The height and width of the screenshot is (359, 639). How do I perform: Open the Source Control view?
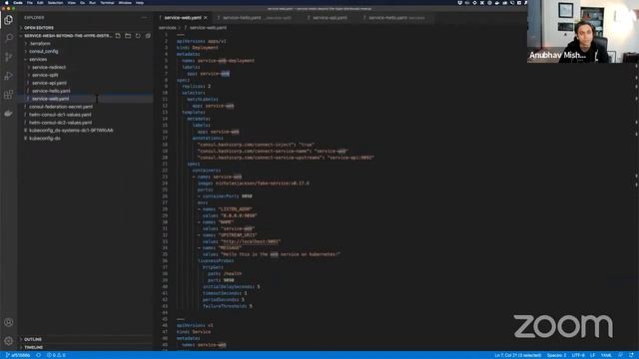point(8,57)
